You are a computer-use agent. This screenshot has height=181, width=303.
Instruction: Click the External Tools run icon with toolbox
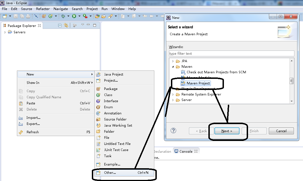coord(85,16)
